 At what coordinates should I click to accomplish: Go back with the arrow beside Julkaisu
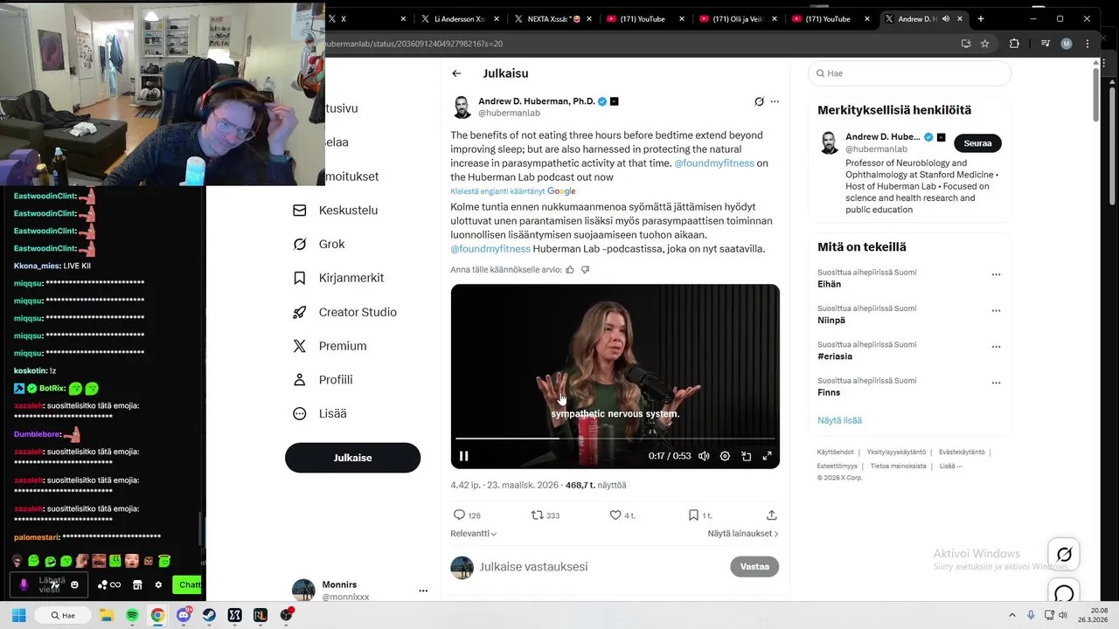[456, 73]
